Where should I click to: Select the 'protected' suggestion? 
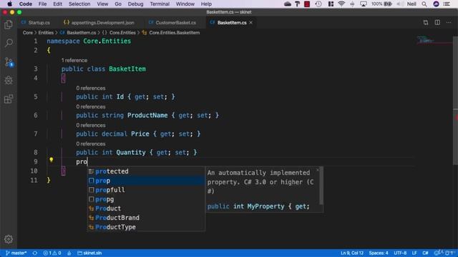(x=146, y=171)
